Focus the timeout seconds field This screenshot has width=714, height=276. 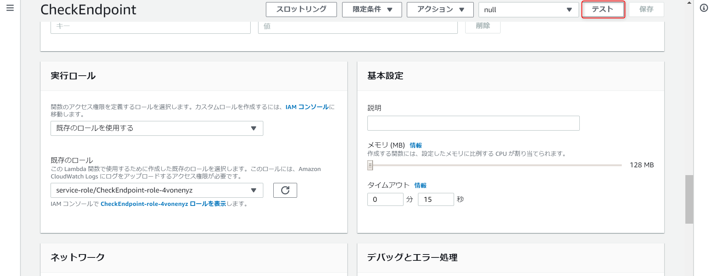pyautogui.click(x=436, y=199)
